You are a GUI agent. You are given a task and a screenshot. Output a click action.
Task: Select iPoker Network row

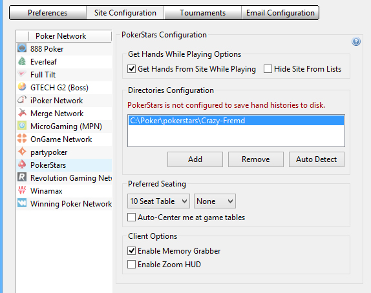pyautogui.click(x=64, y=101)
